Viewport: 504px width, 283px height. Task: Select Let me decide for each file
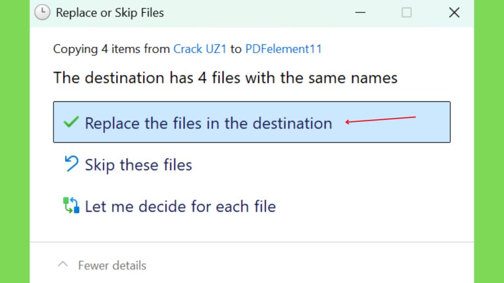point(180,206)
